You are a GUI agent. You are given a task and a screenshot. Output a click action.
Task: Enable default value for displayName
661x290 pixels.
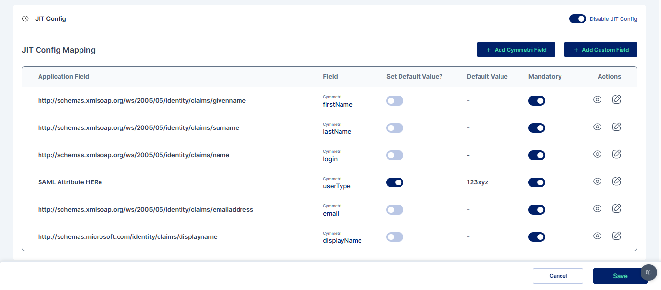coord(395,237)
